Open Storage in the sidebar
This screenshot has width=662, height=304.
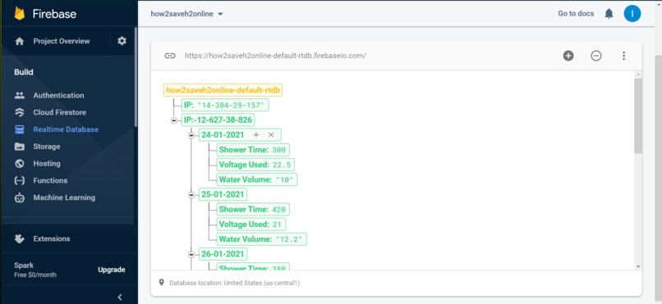(47, 147)
